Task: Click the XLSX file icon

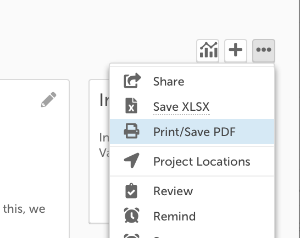Action: click(131, 106)
